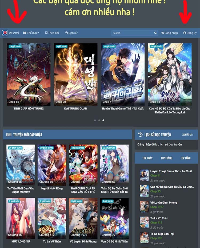This screenshot has width=200, height=248.
Task: Open Lịch sử in navbar
Action: (71, 33)
